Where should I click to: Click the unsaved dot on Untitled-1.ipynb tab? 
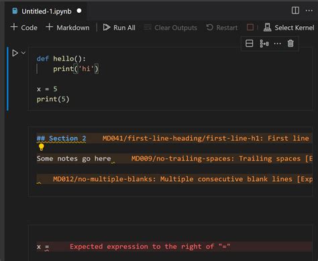79,11
